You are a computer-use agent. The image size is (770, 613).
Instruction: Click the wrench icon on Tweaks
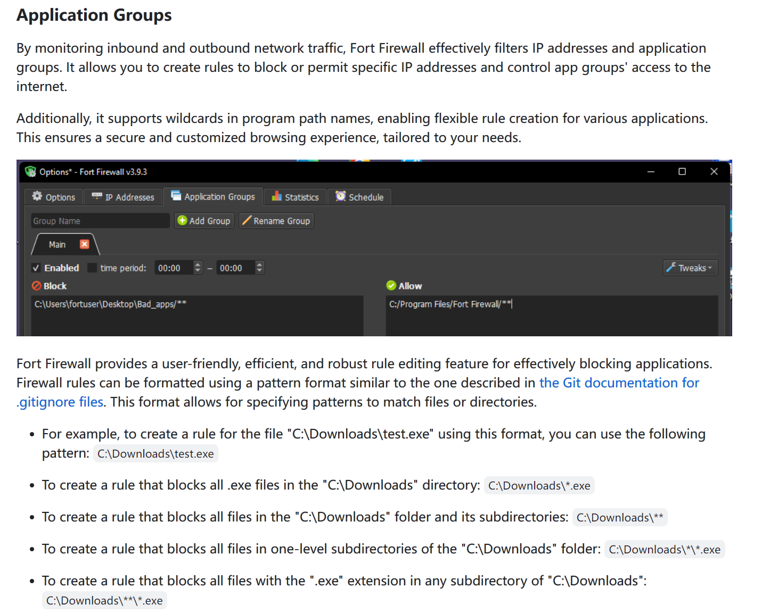point(671,267)
